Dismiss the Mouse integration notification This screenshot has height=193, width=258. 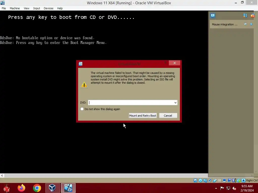click(251, 24)
